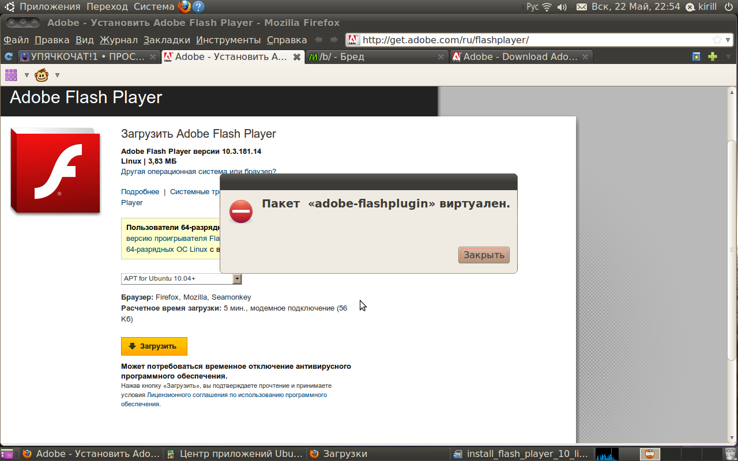
Task: Click the Ubuntu logo in top panel
Action: 10,7
